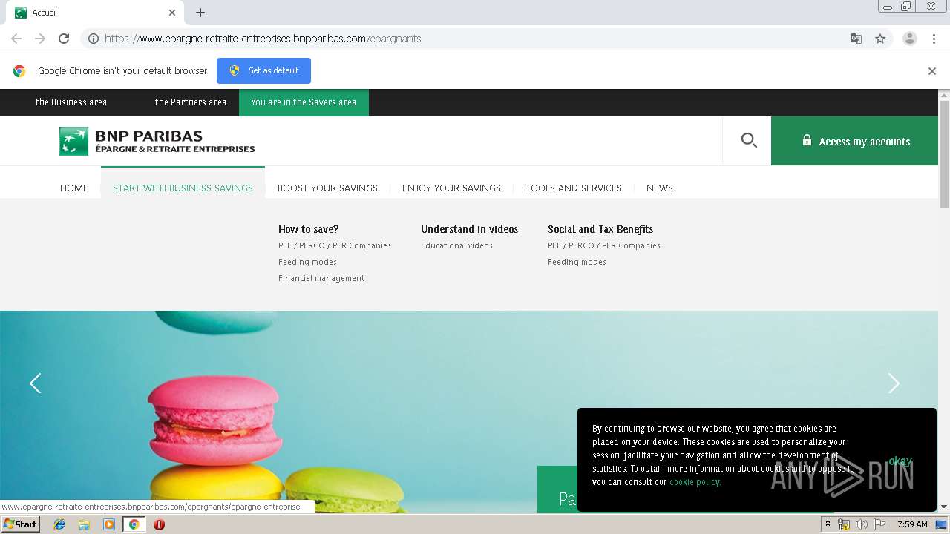Show hidden tray icons arrow
This screenshot has height=534, width=950.
pos(828,524)
